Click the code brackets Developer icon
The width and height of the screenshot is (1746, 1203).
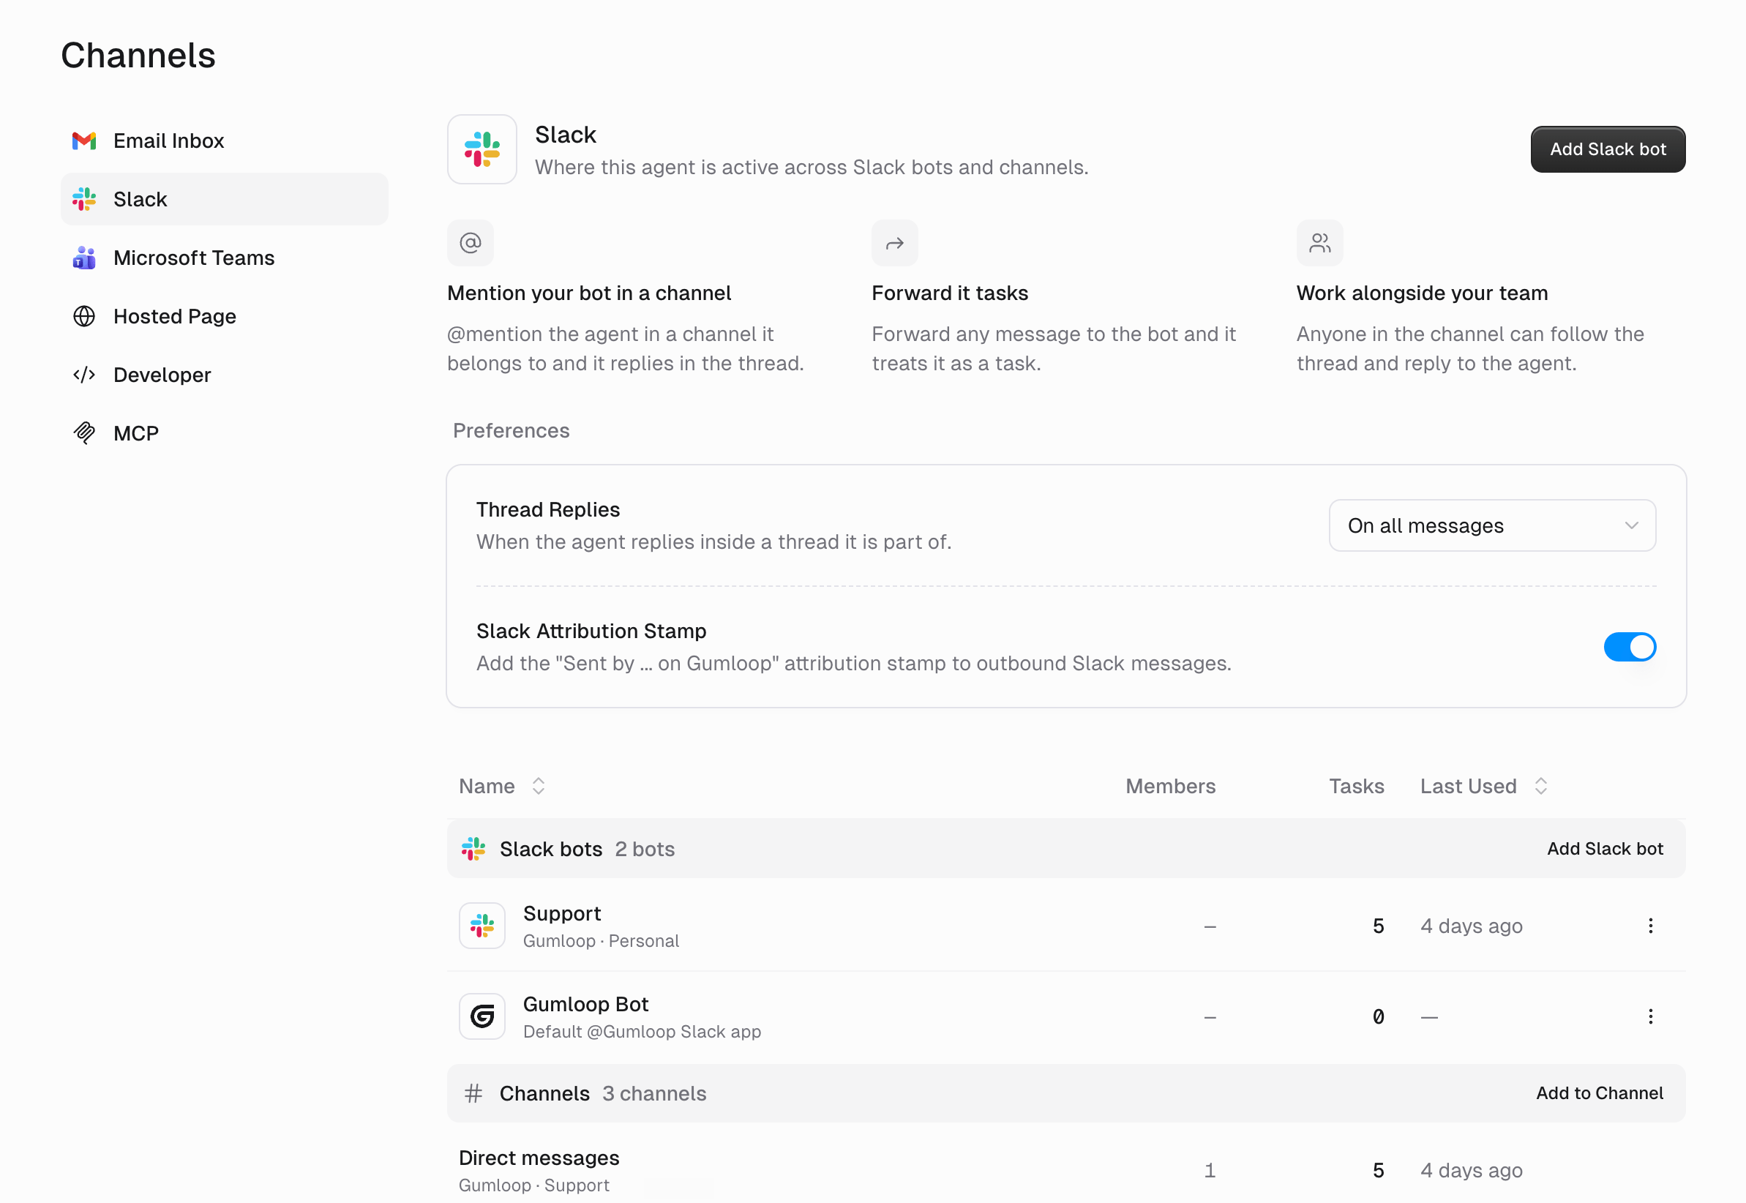pyautogui.click(x=83, y=375)
